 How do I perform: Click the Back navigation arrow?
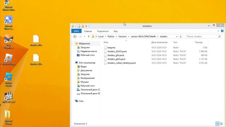tap(75, 37)
